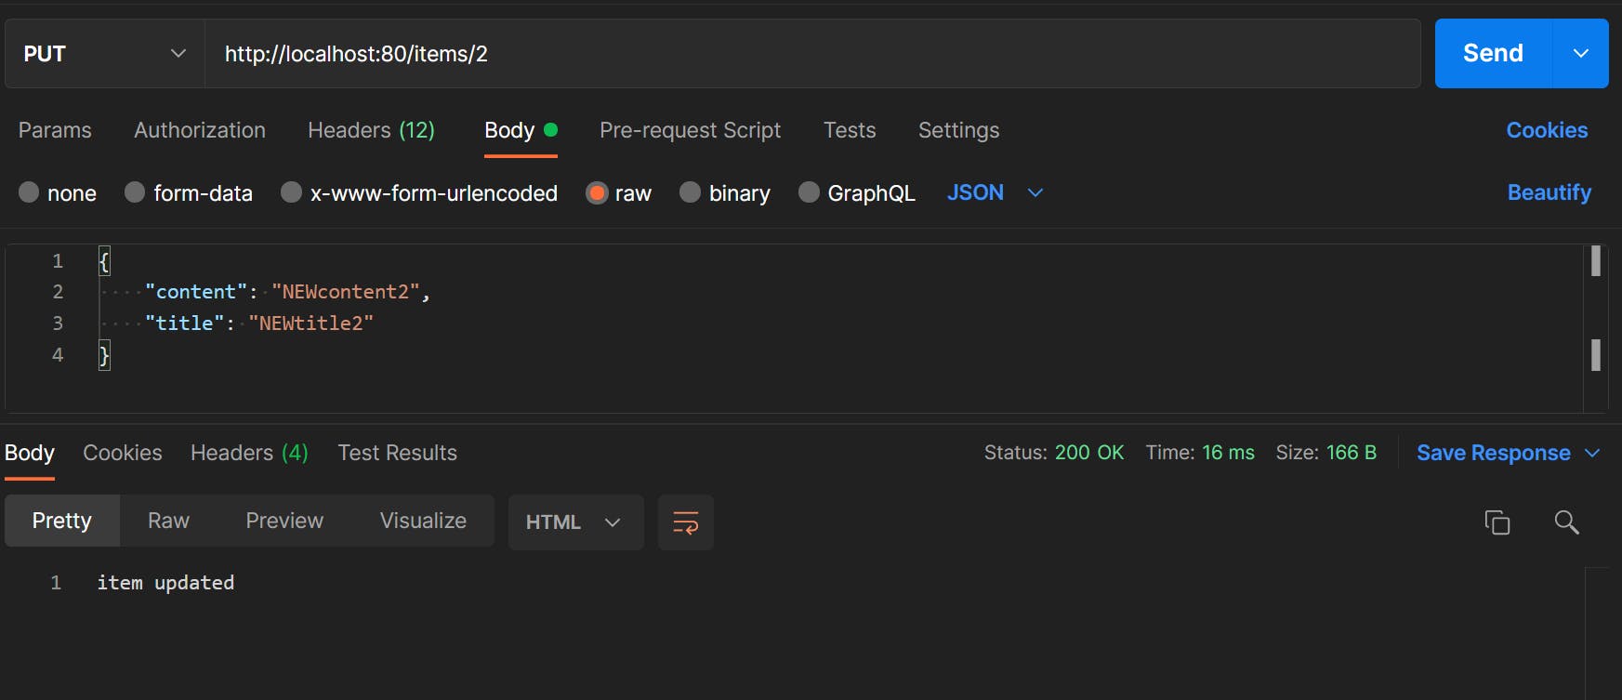Select the GraphQL body type radio
1622x700 pixels.
point(809,192)
